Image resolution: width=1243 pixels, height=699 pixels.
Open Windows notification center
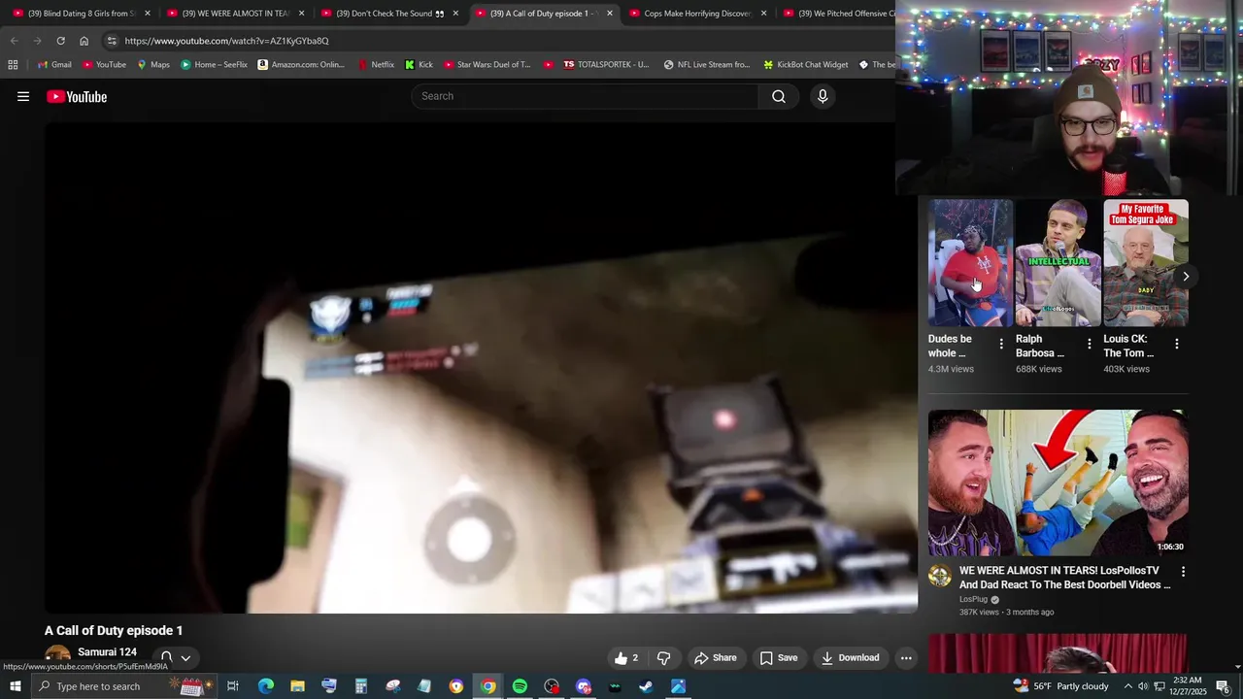click(x=1223, y=686)
